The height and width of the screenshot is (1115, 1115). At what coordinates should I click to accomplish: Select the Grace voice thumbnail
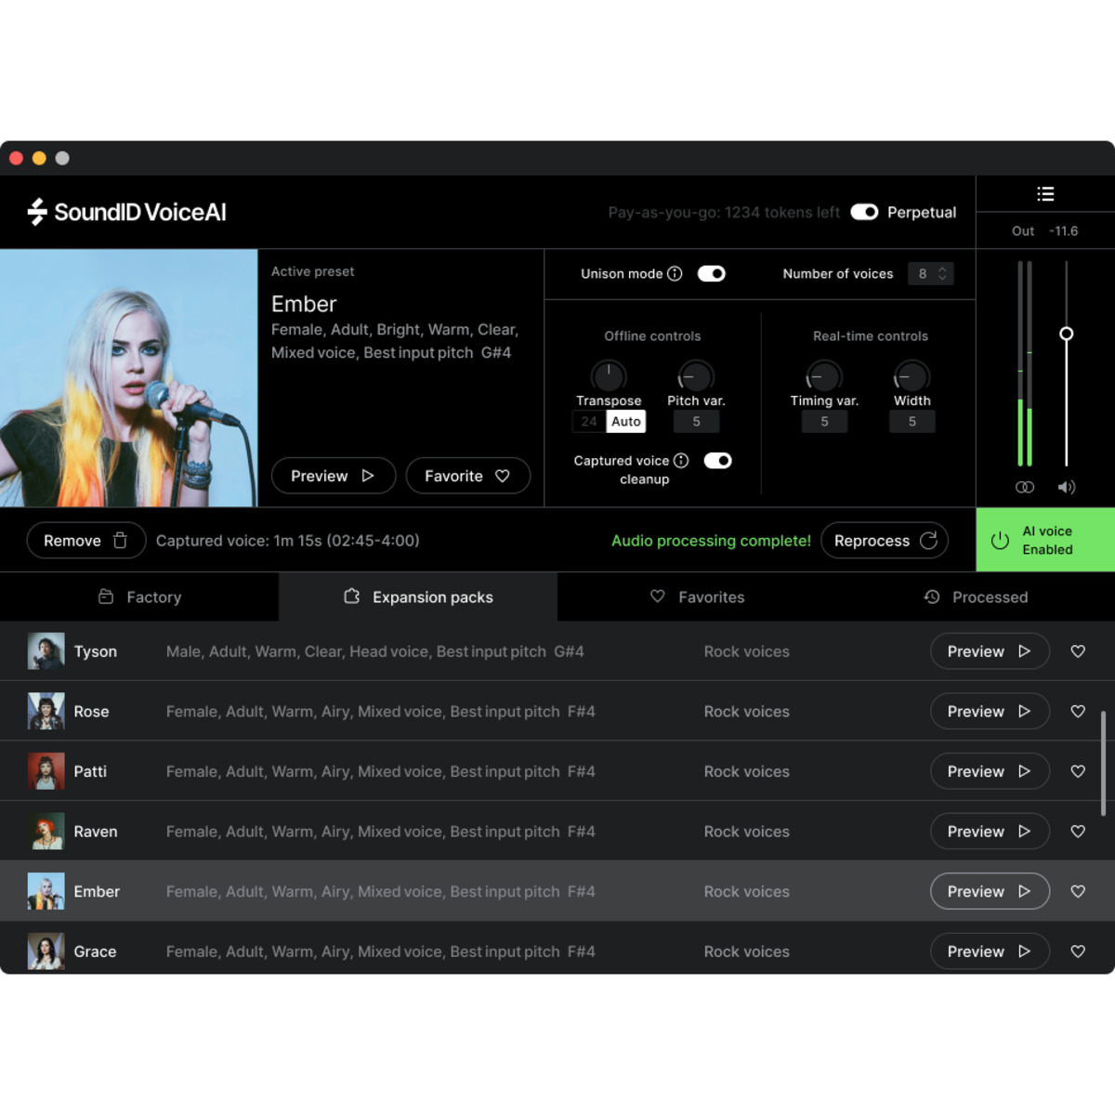click(46, 951)
